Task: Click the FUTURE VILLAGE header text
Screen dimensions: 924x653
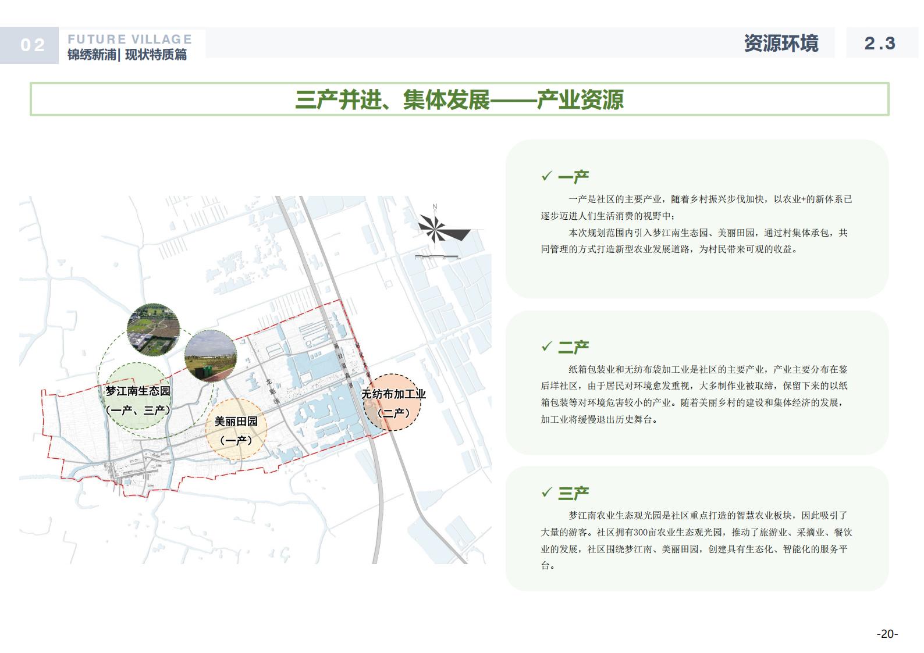Action: tap(130, 39)
